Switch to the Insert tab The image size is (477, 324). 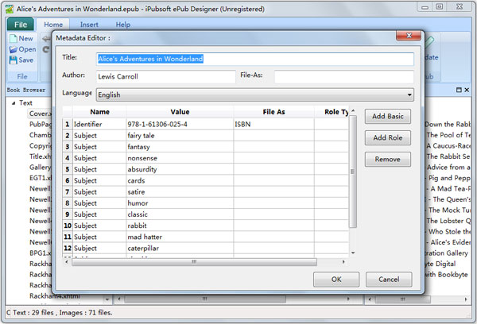click(x=89, y=25)
